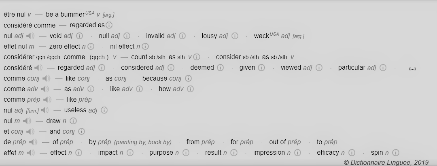The image size is (437, 166).
Task: Play pronunciation of 'considéré'
Action: (38, 68)
